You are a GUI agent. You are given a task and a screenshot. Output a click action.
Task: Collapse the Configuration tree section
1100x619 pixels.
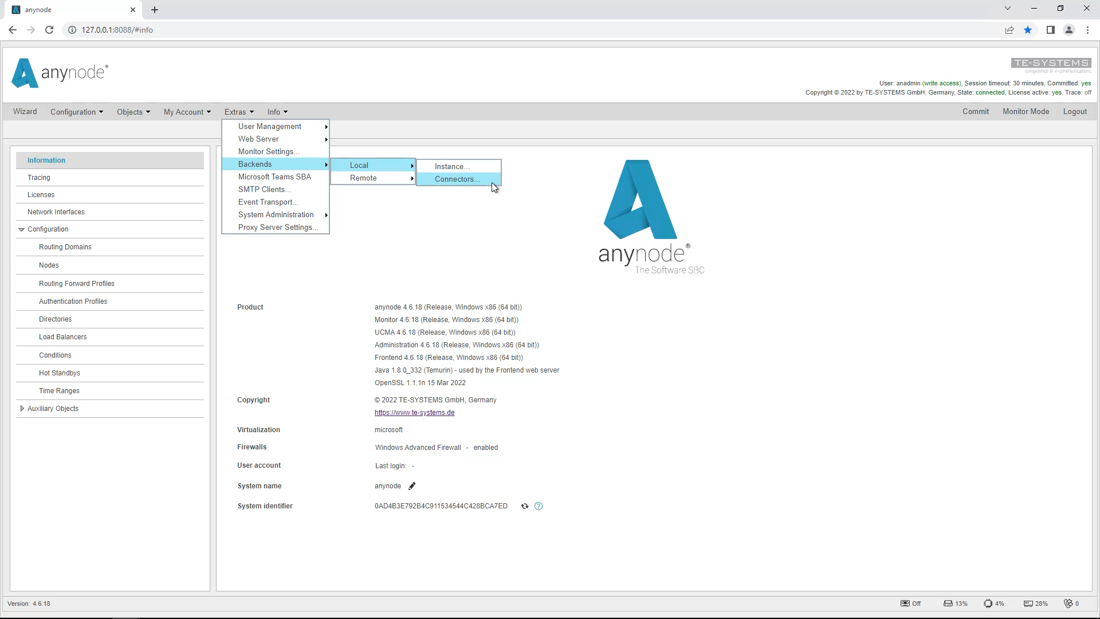coord(22,229)
